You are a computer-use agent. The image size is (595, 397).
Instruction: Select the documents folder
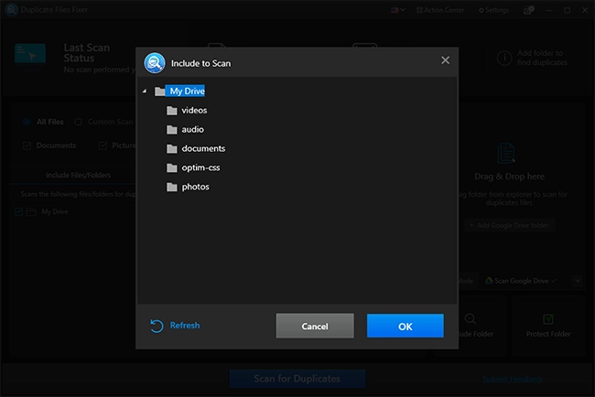coord(203,148)
